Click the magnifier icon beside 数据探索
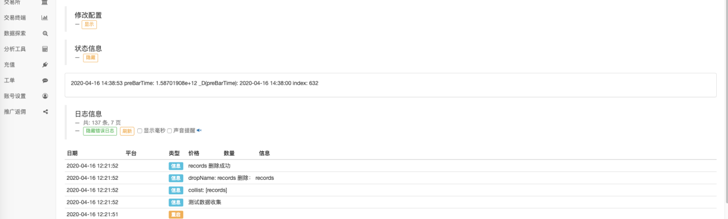Image resolution: width=728 pixels, height=219 pixels. pos(45,33)
